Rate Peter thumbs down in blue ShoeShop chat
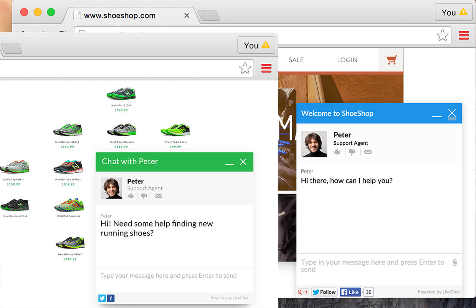The image size is (476, 308). pyautogui.click(x=352, y=152)
